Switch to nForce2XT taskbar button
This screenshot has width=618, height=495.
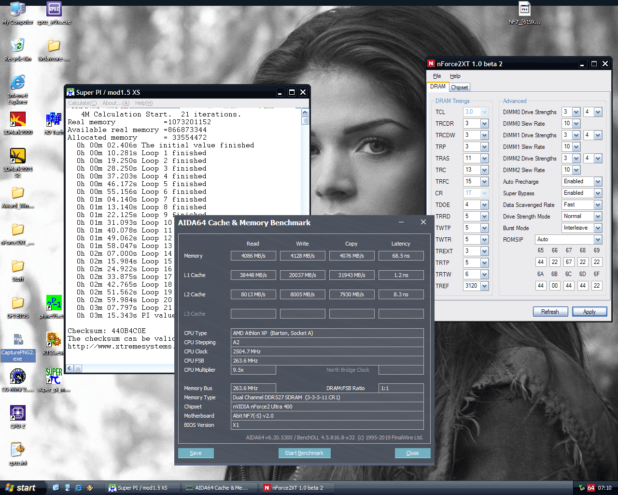pos(297,488)
